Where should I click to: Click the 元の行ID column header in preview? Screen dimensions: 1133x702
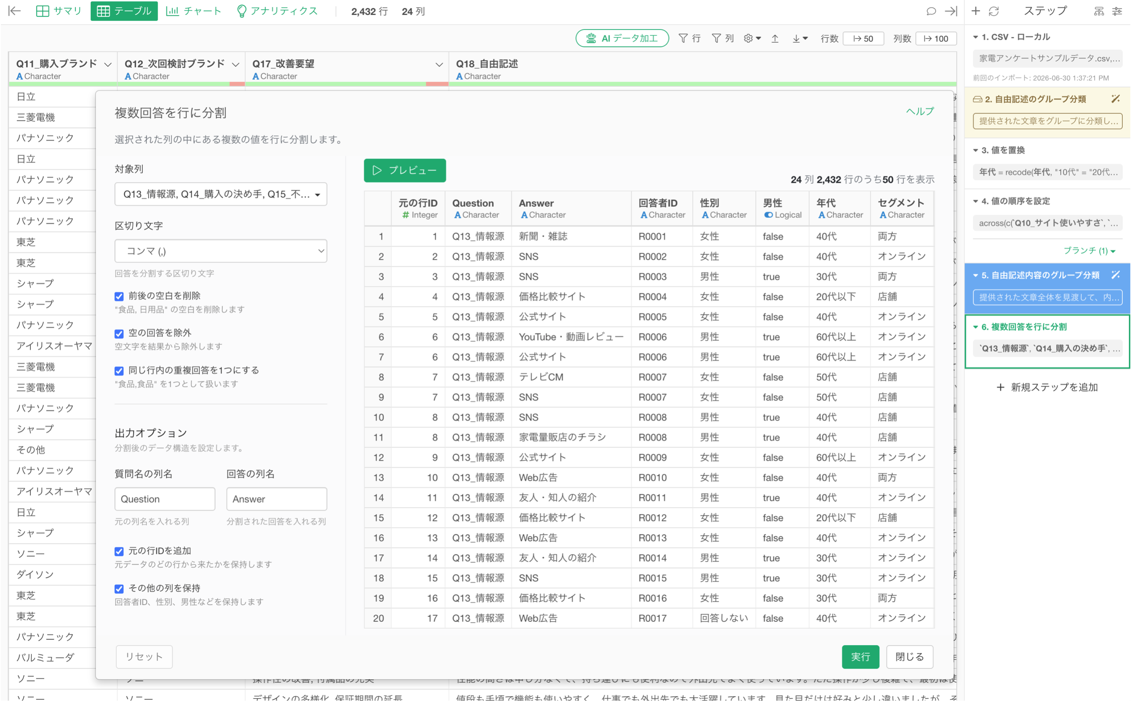click(418, 209)
